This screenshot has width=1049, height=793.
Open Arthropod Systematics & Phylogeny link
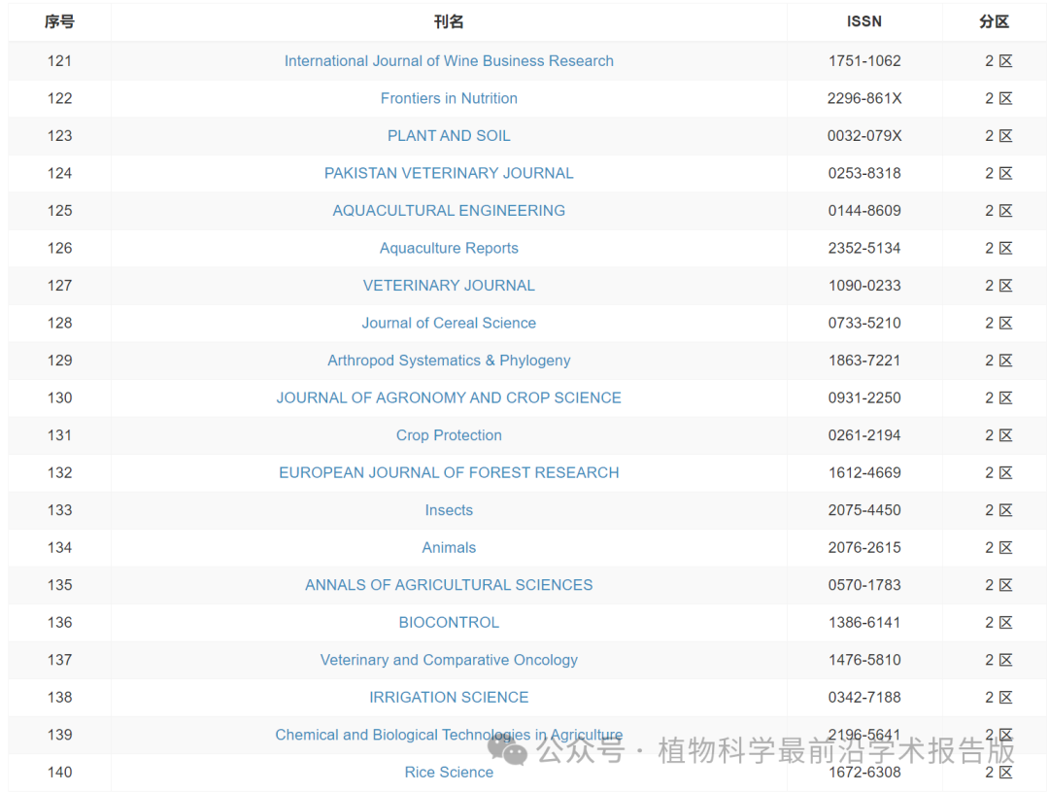pos(449,361)
